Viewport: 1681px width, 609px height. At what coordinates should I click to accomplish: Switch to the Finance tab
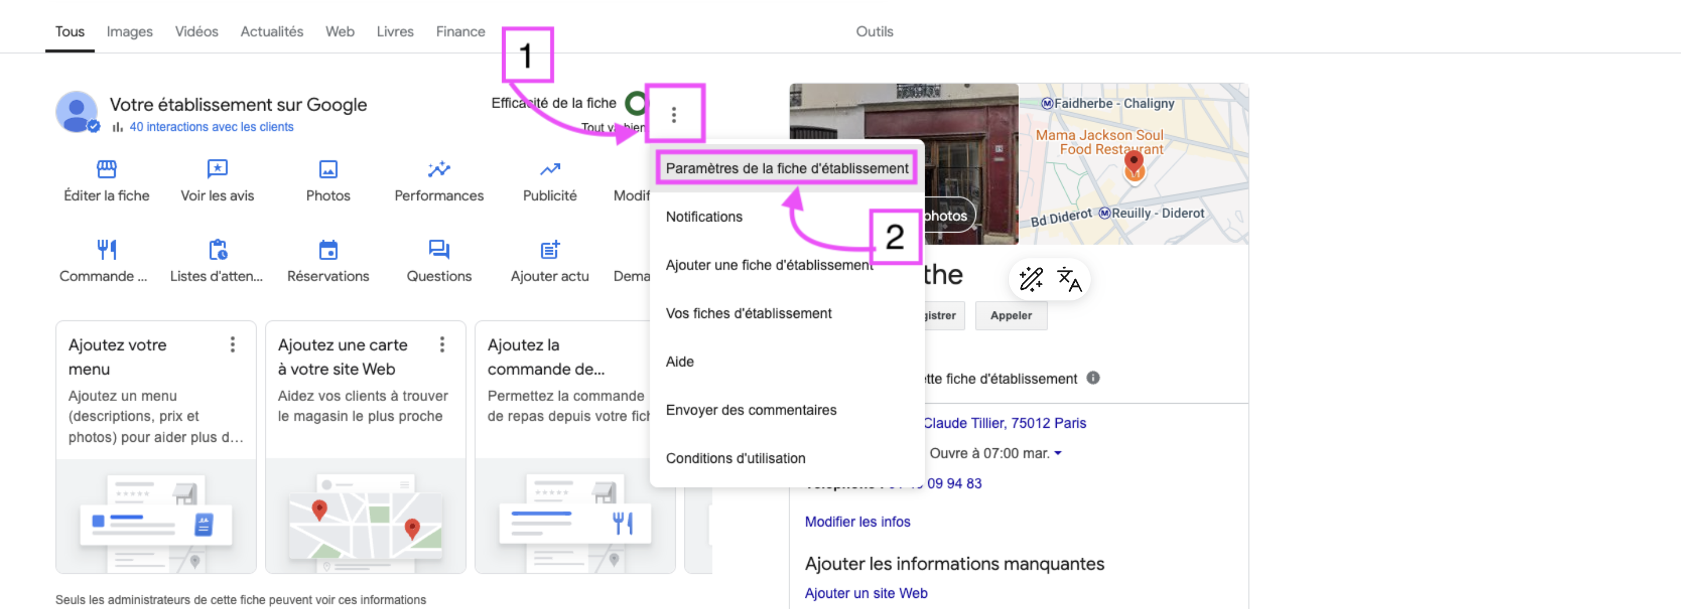(x=460, y=32)
